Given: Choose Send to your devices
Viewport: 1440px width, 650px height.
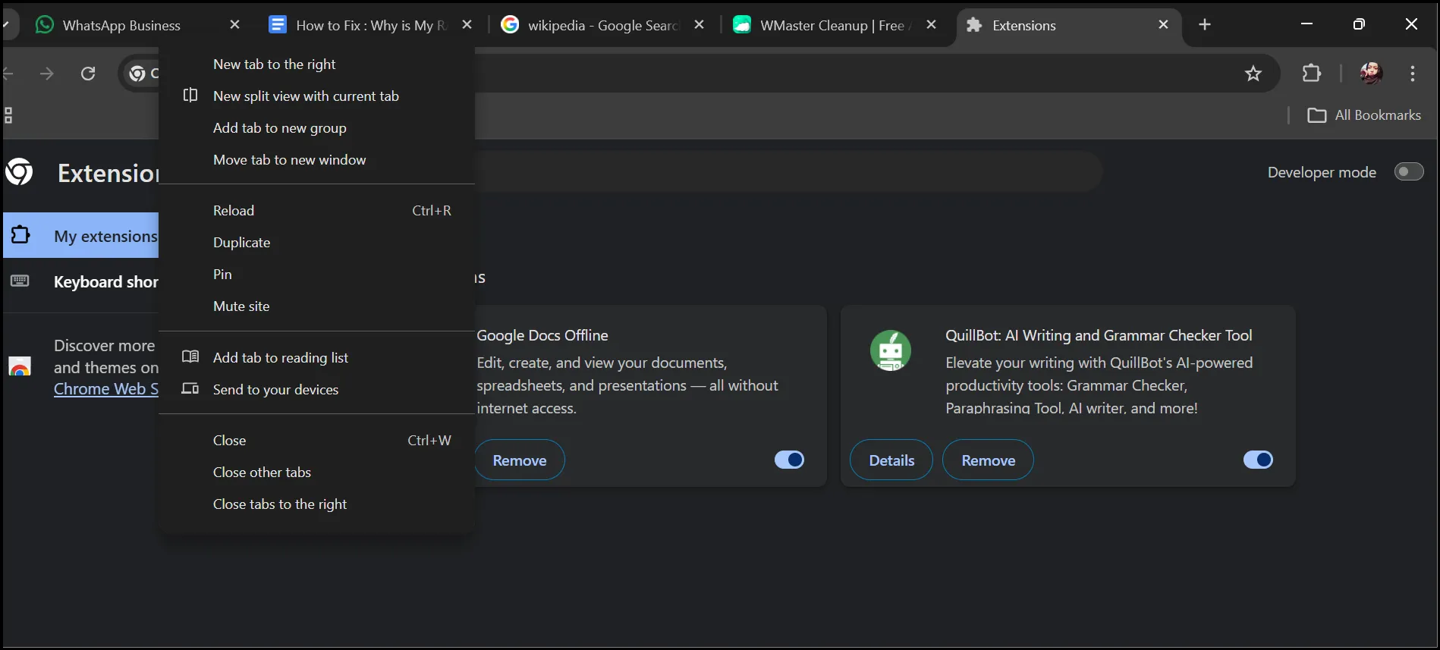Looking at the screenshot, I should pyautogui.click(x=317, y=390).
